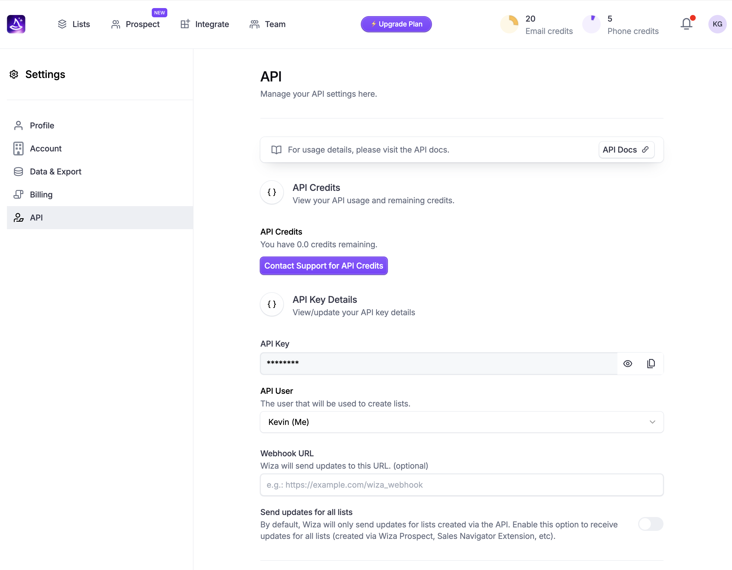This screenshot has height=570, width=732.
Task: Click the email credits pie indicator
Action: [509, 24]
